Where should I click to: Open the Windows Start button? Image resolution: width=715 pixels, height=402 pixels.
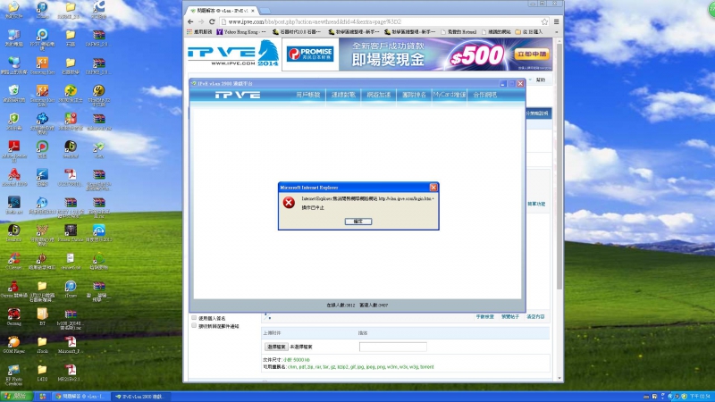[16, 397]
